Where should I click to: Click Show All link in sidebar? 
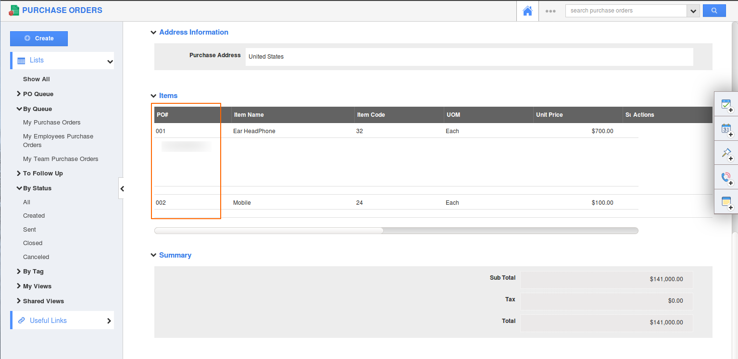tap(37, 79)
